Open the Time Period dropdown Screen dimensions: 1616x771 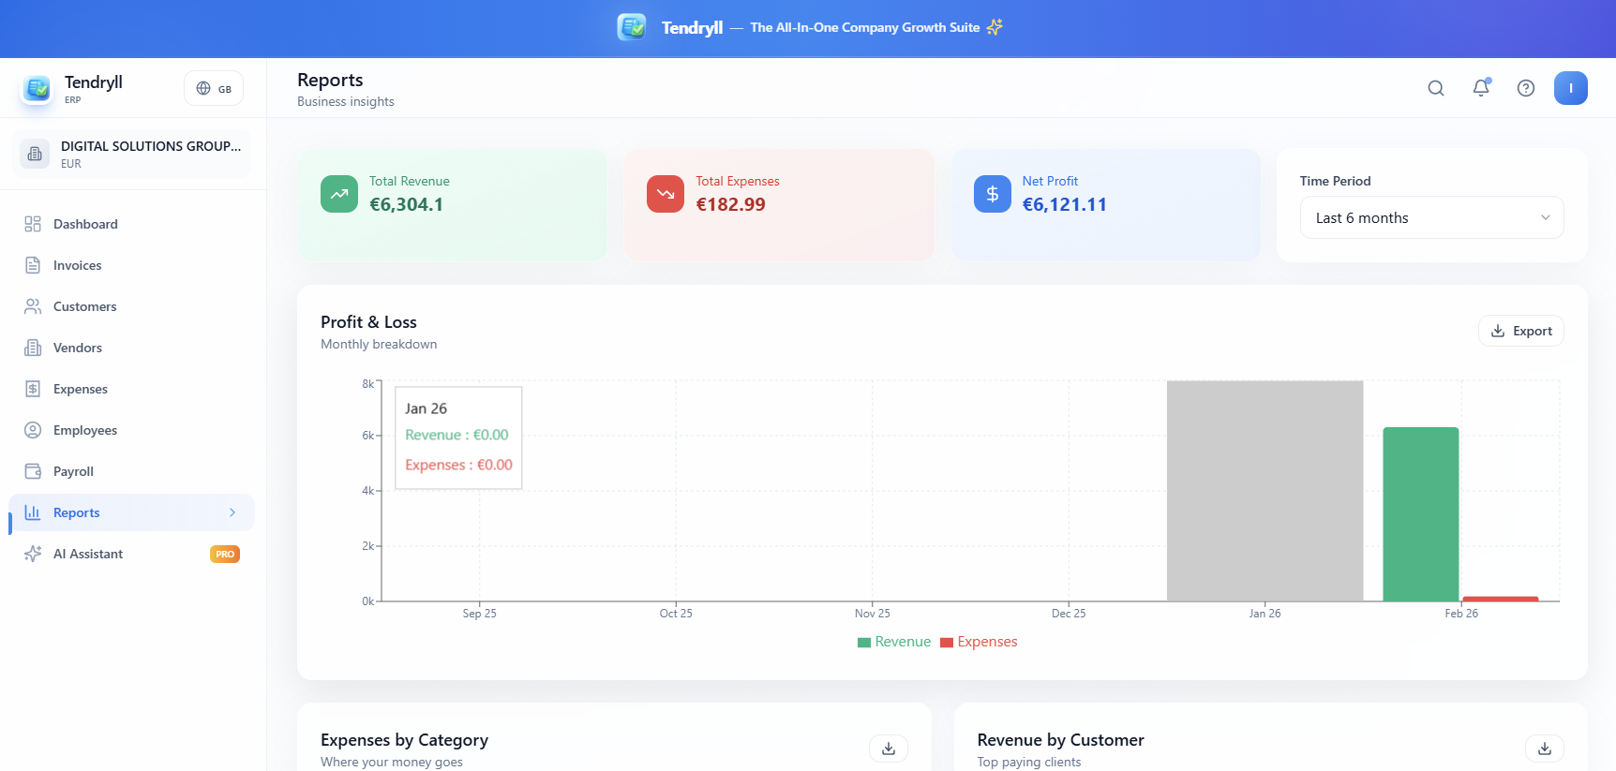click(1431, 217)
